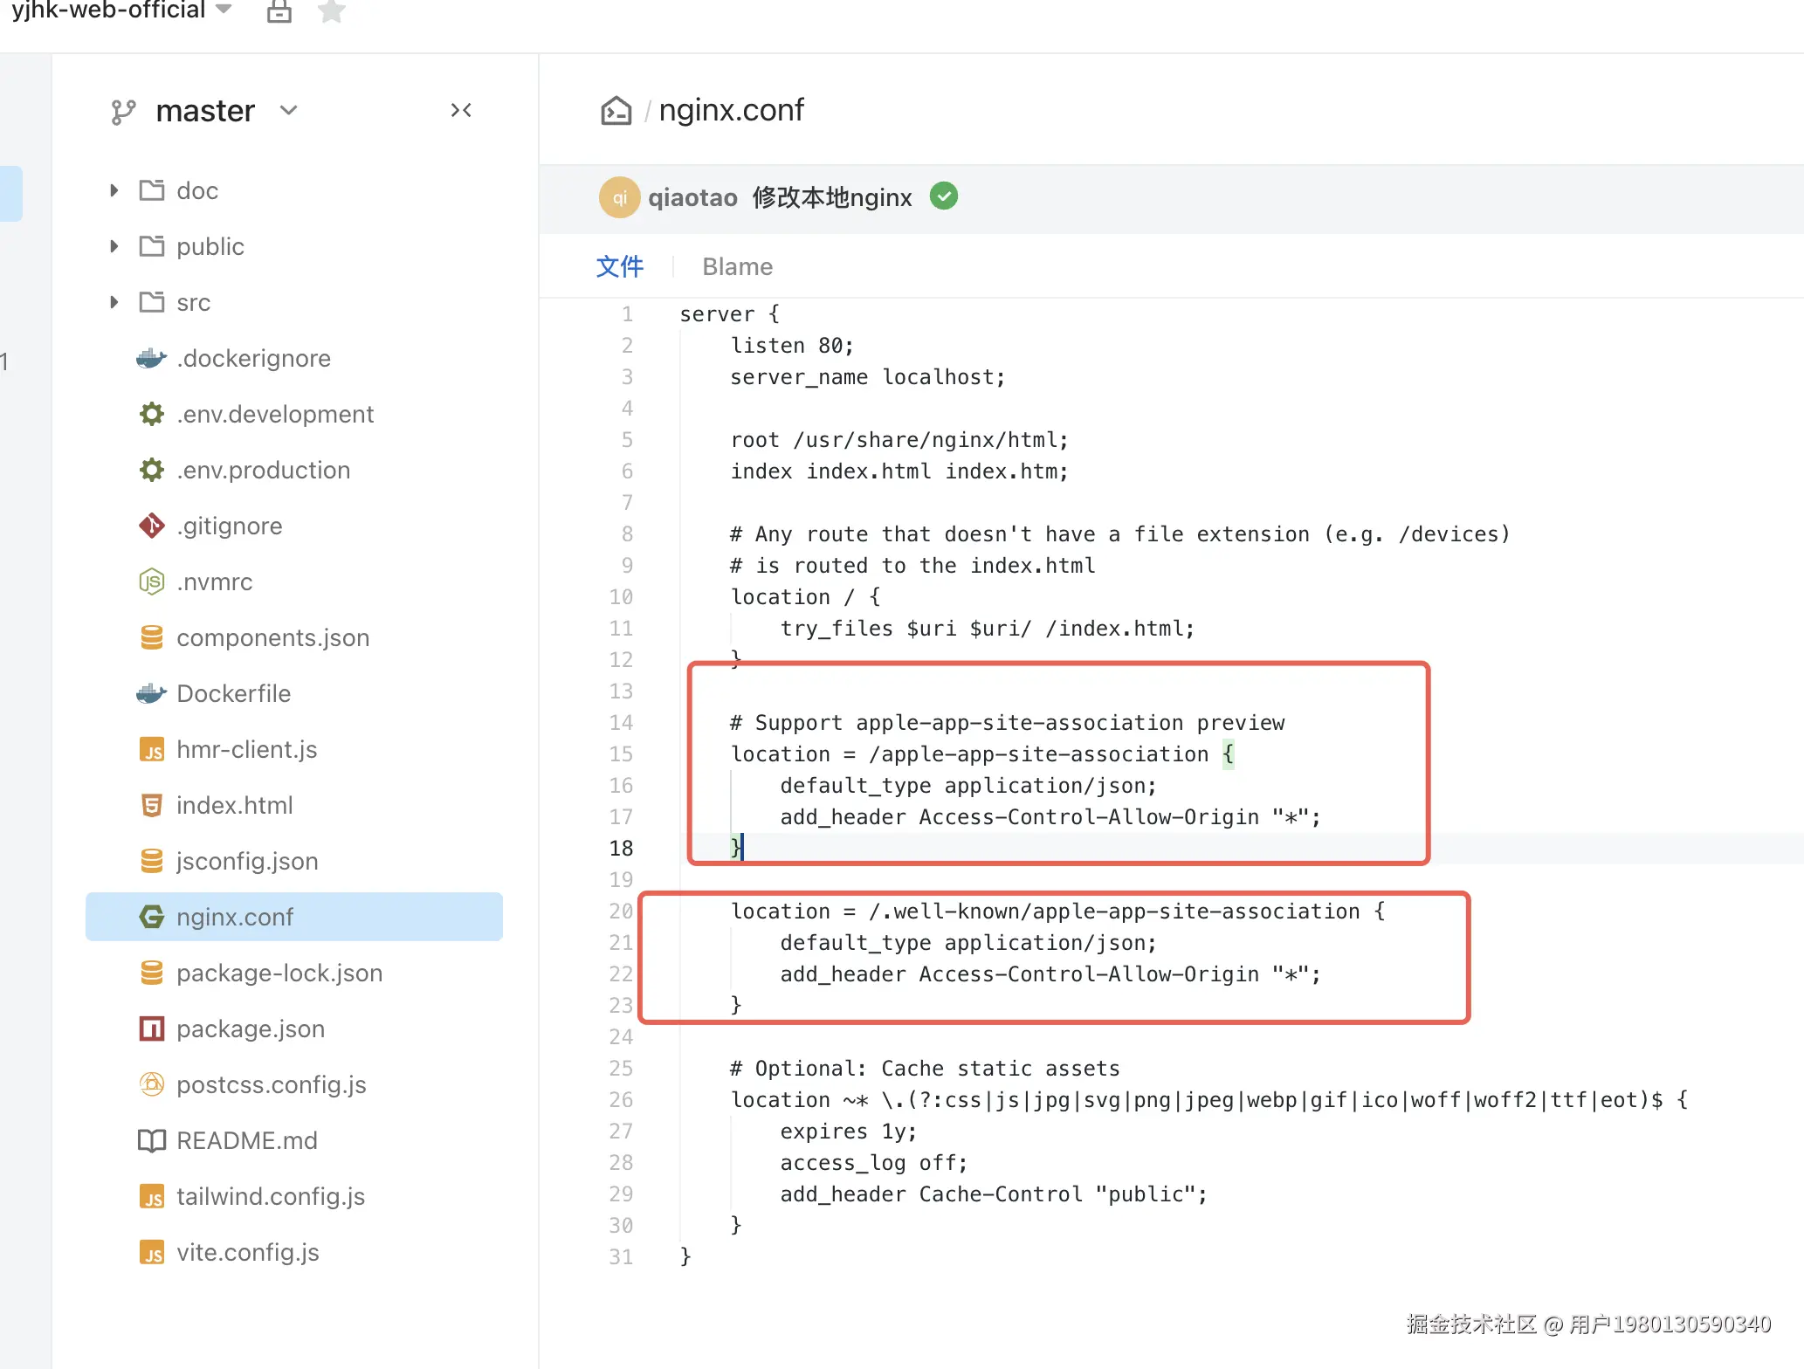Click the qiaotao author name
1804x1369 pixels.
coord(692,197)
